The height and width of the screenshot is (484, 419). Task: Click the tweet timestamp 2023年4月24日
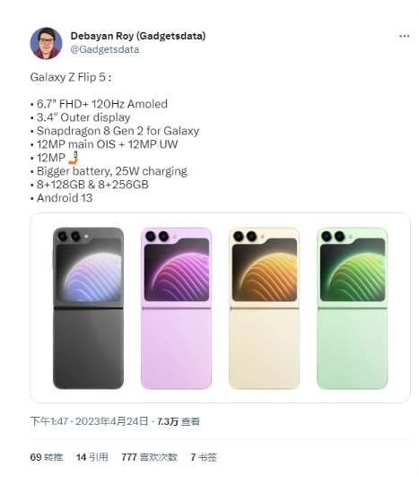[x=112, y=421]
